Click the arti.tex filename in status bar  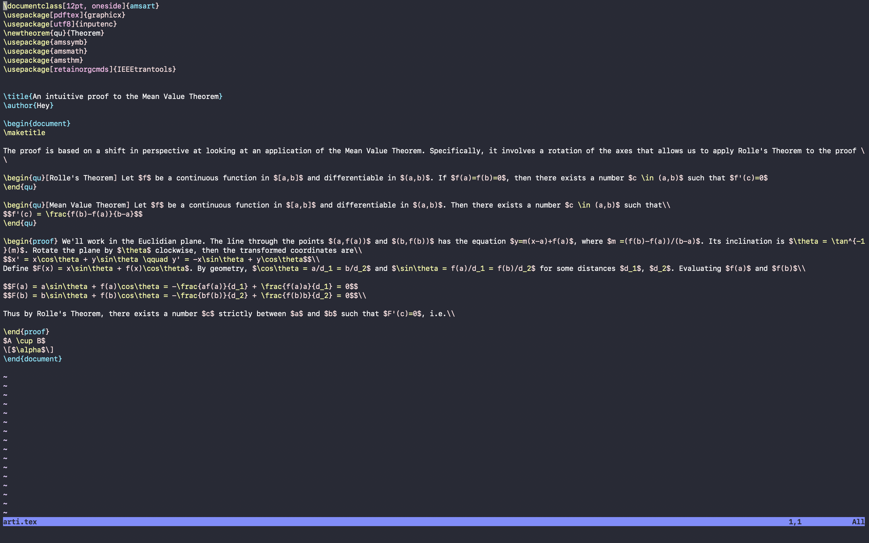pos(20,522)
